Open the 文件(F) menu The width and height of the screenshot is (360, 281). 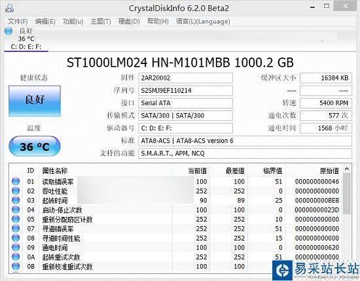click(18, 22)
